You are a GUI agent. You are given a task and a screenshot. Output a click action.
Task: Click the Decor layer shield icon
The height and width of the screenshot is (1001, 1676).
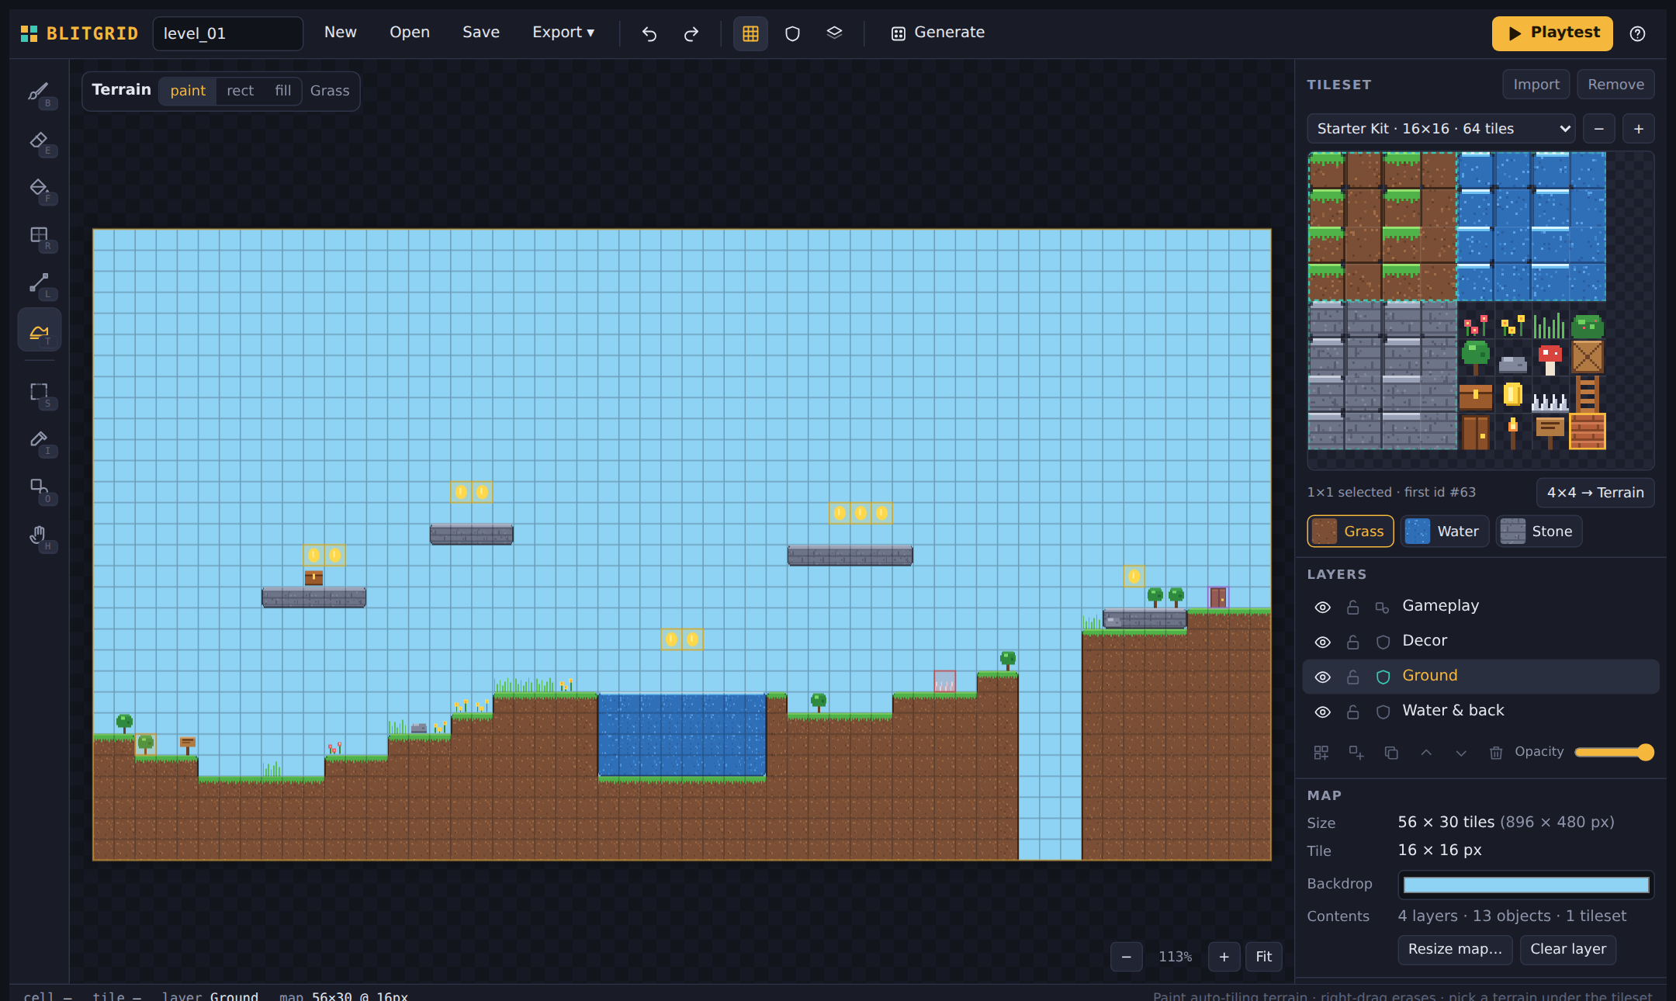1383,642
